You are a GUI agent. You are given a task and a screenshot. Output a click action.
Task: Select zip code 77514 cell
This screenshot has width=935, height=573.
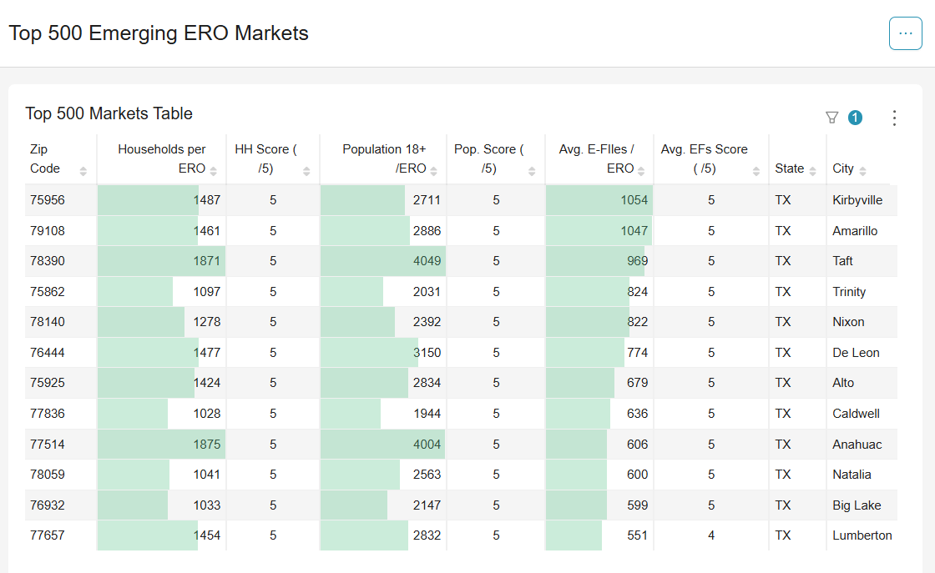pyautogui.click(x=60, y=445)
